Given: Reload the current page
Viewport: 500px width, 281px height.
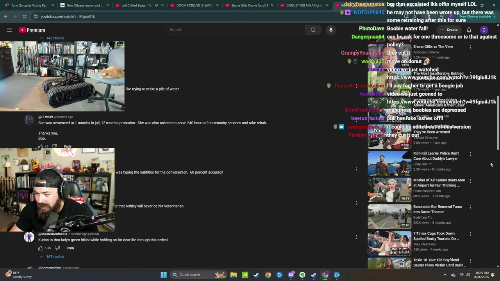Looking at the screenshot, I should [24, 16].
